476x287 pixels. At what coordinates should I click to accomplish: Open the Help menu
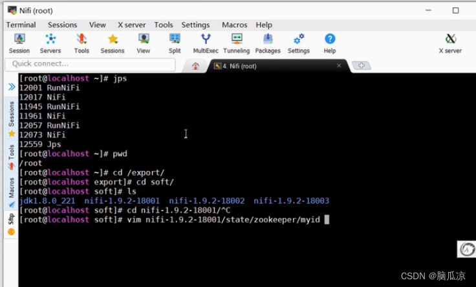(x=264, y=25)
